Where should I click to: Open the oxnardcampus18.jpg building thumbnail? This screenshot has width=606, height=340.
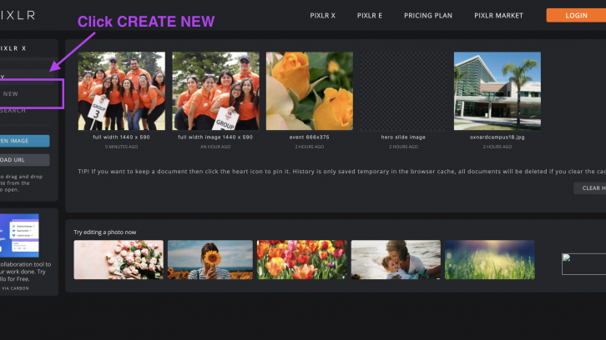pos(497,91)
